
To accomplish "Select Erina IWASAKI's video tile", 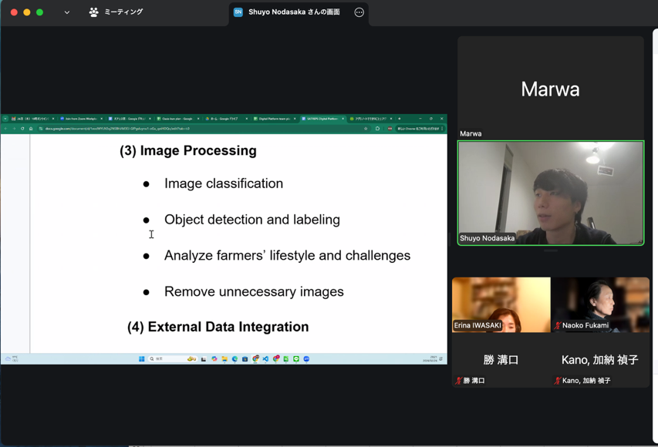I will point(501,304).
